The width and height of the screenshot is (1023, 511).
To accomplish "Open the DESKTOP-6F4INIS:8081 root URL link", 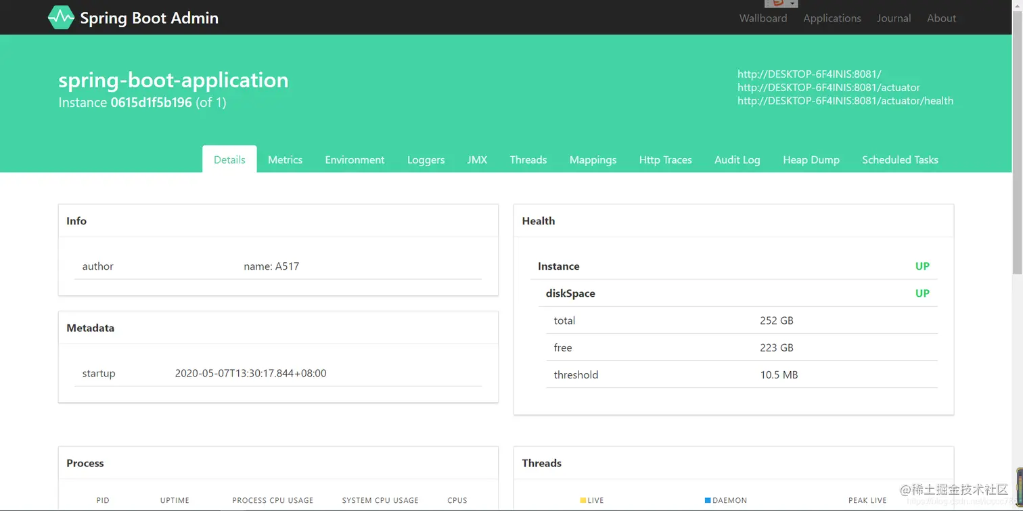I will coord(809,74).
